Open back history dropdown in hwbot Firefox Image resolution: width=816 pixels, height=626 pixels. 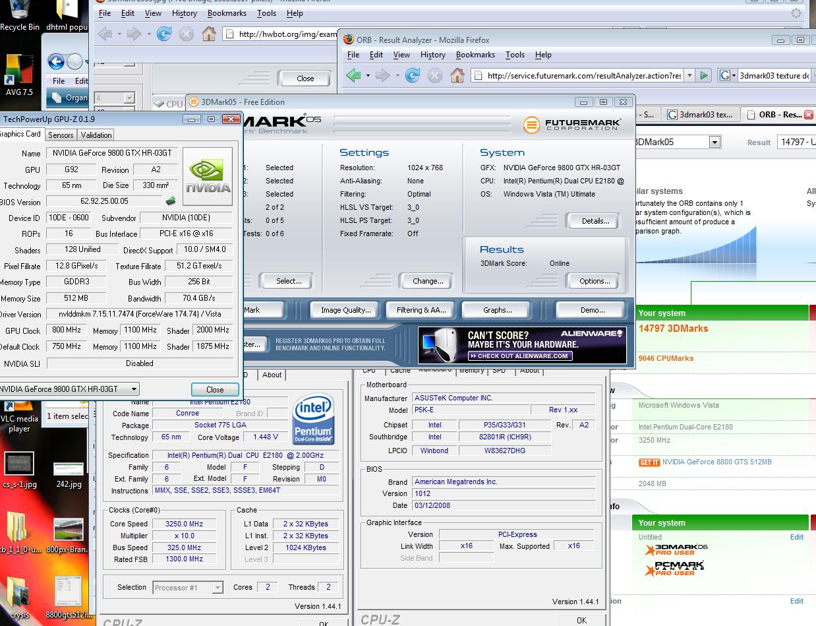click(x=120, y=34)
